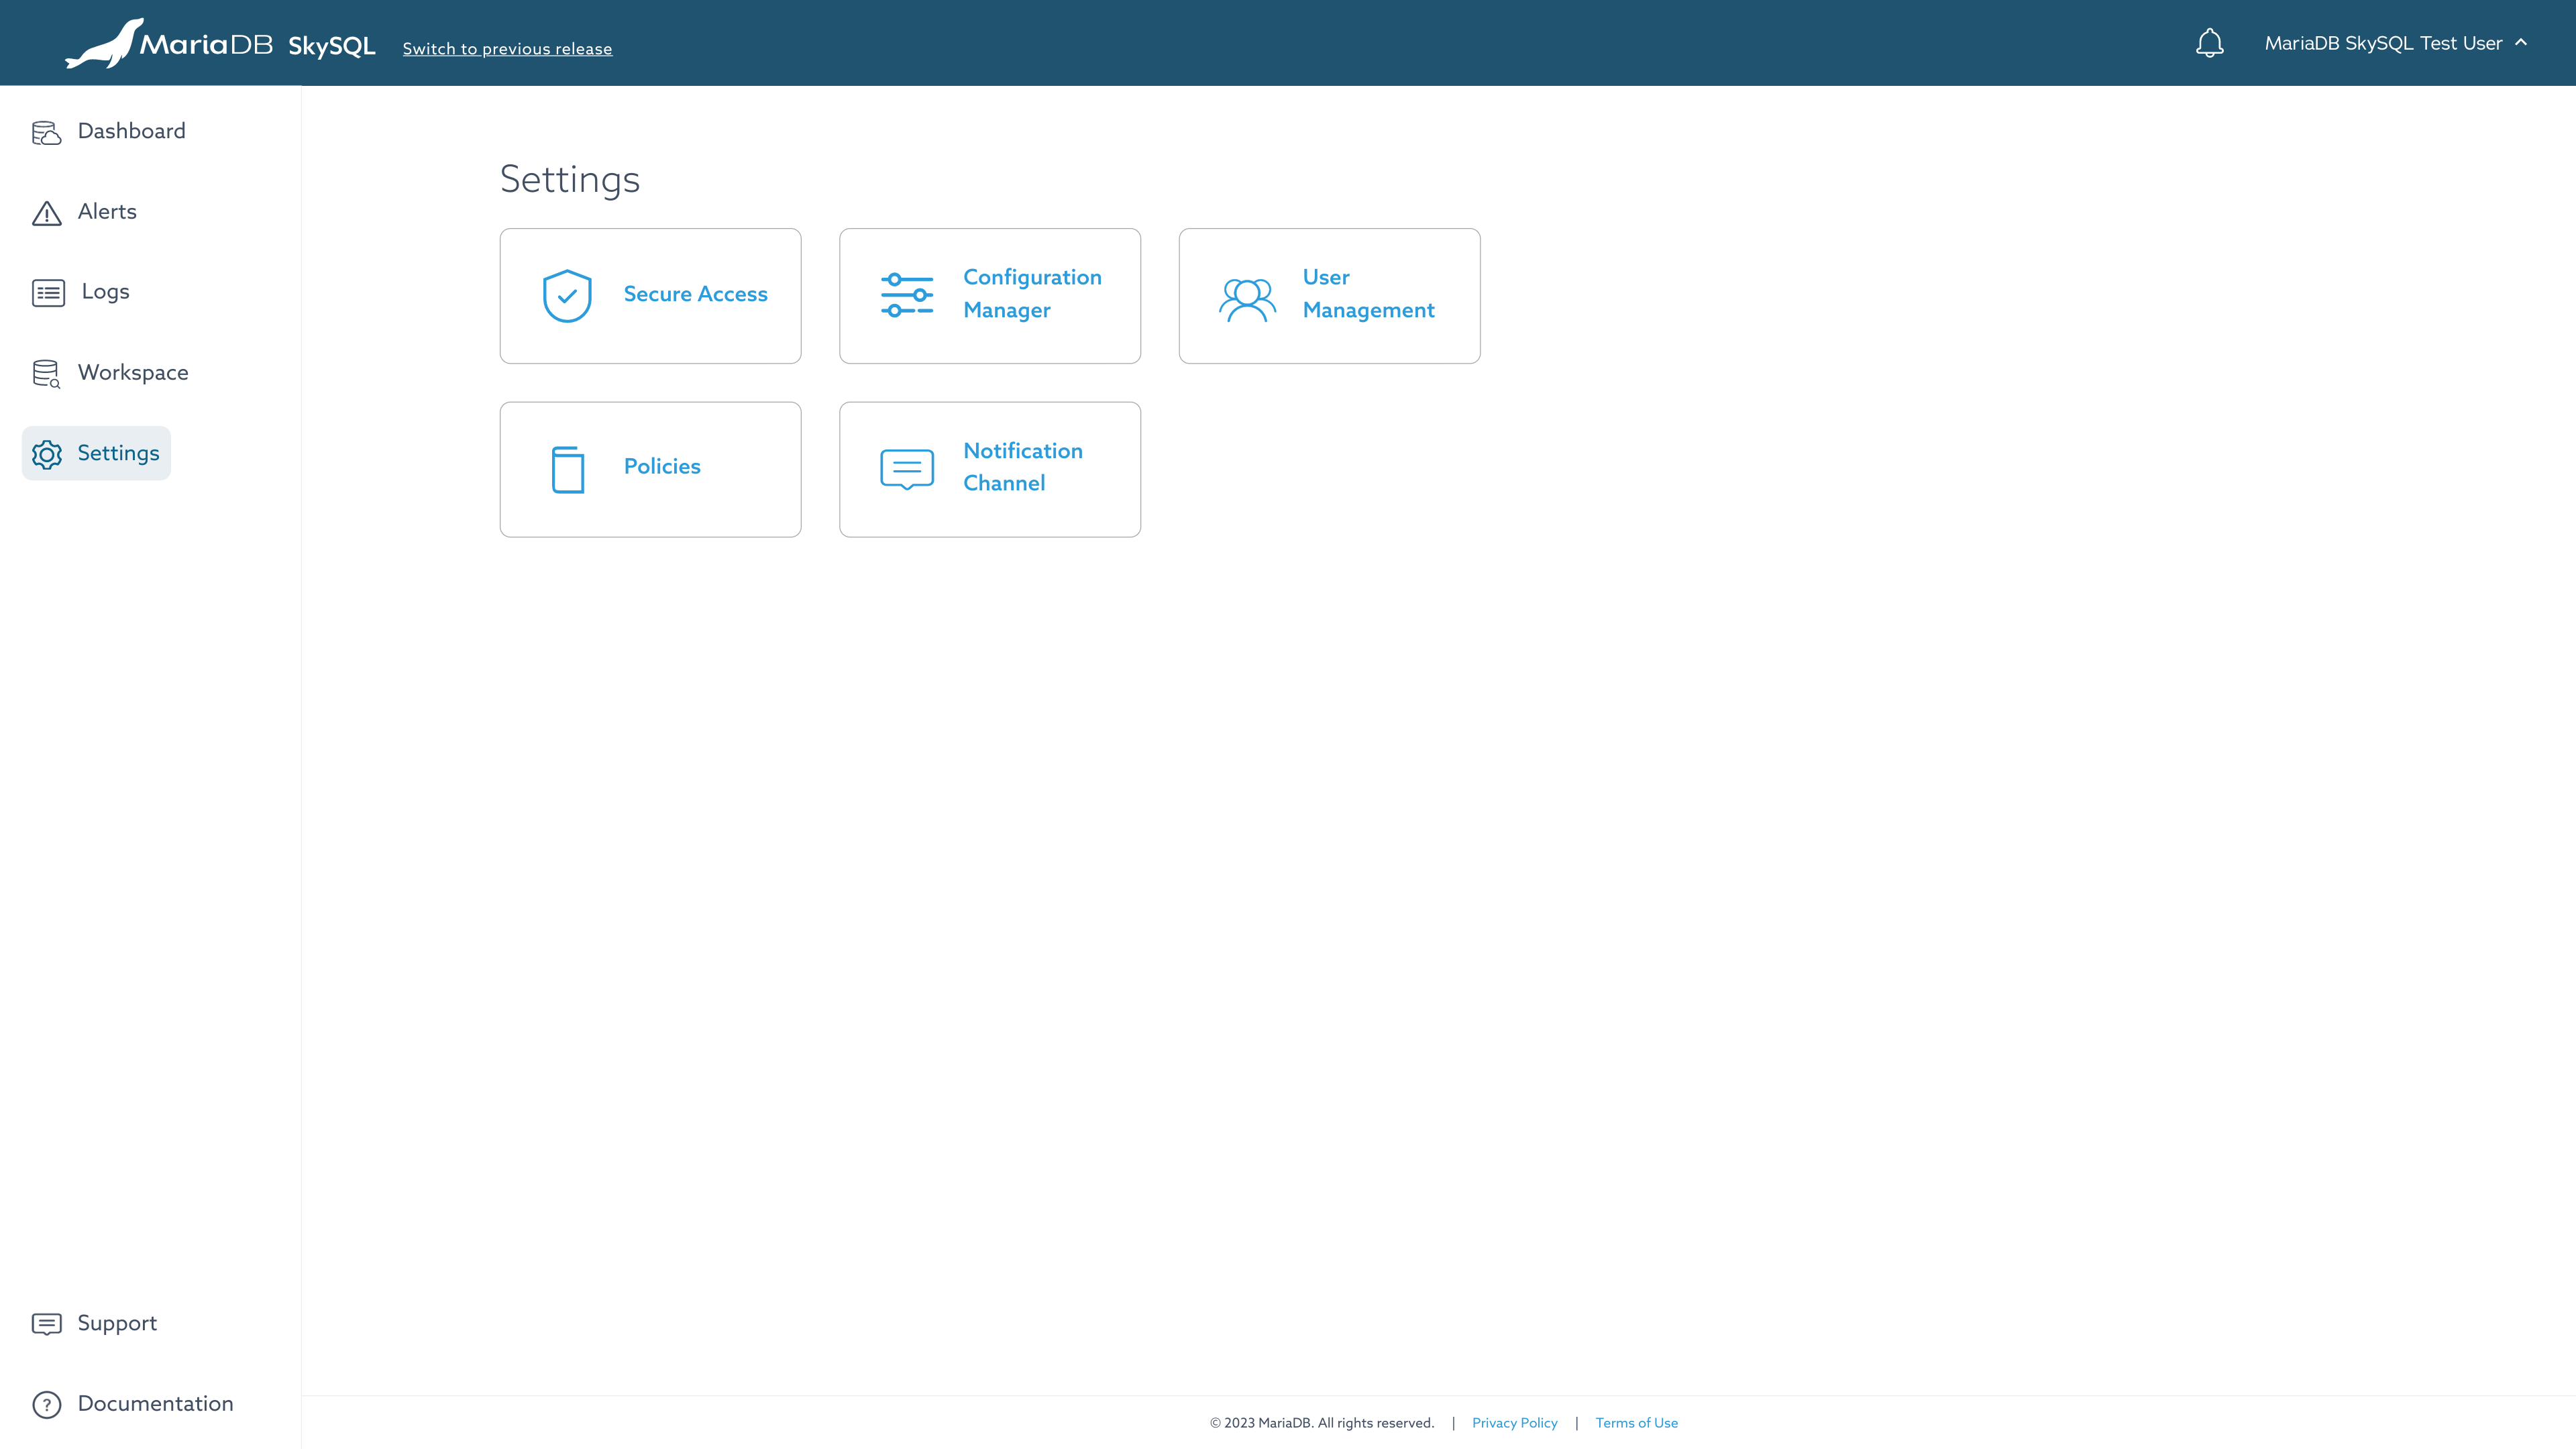2576x1449 pixels.
Task: Click the Policies document icon
Action: pos(568,469)
